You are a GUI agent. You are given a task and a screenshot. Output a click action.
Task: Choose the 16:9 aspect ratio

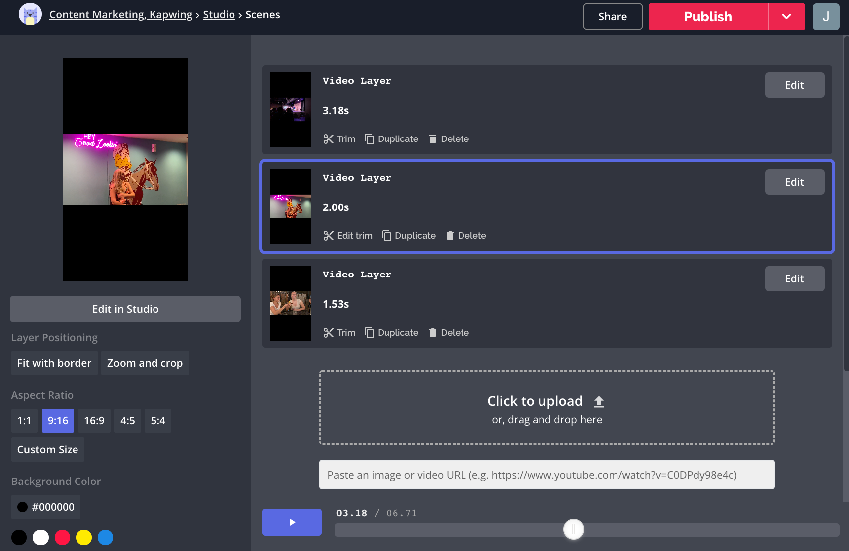pyautogui.click(x=94, y=421)
